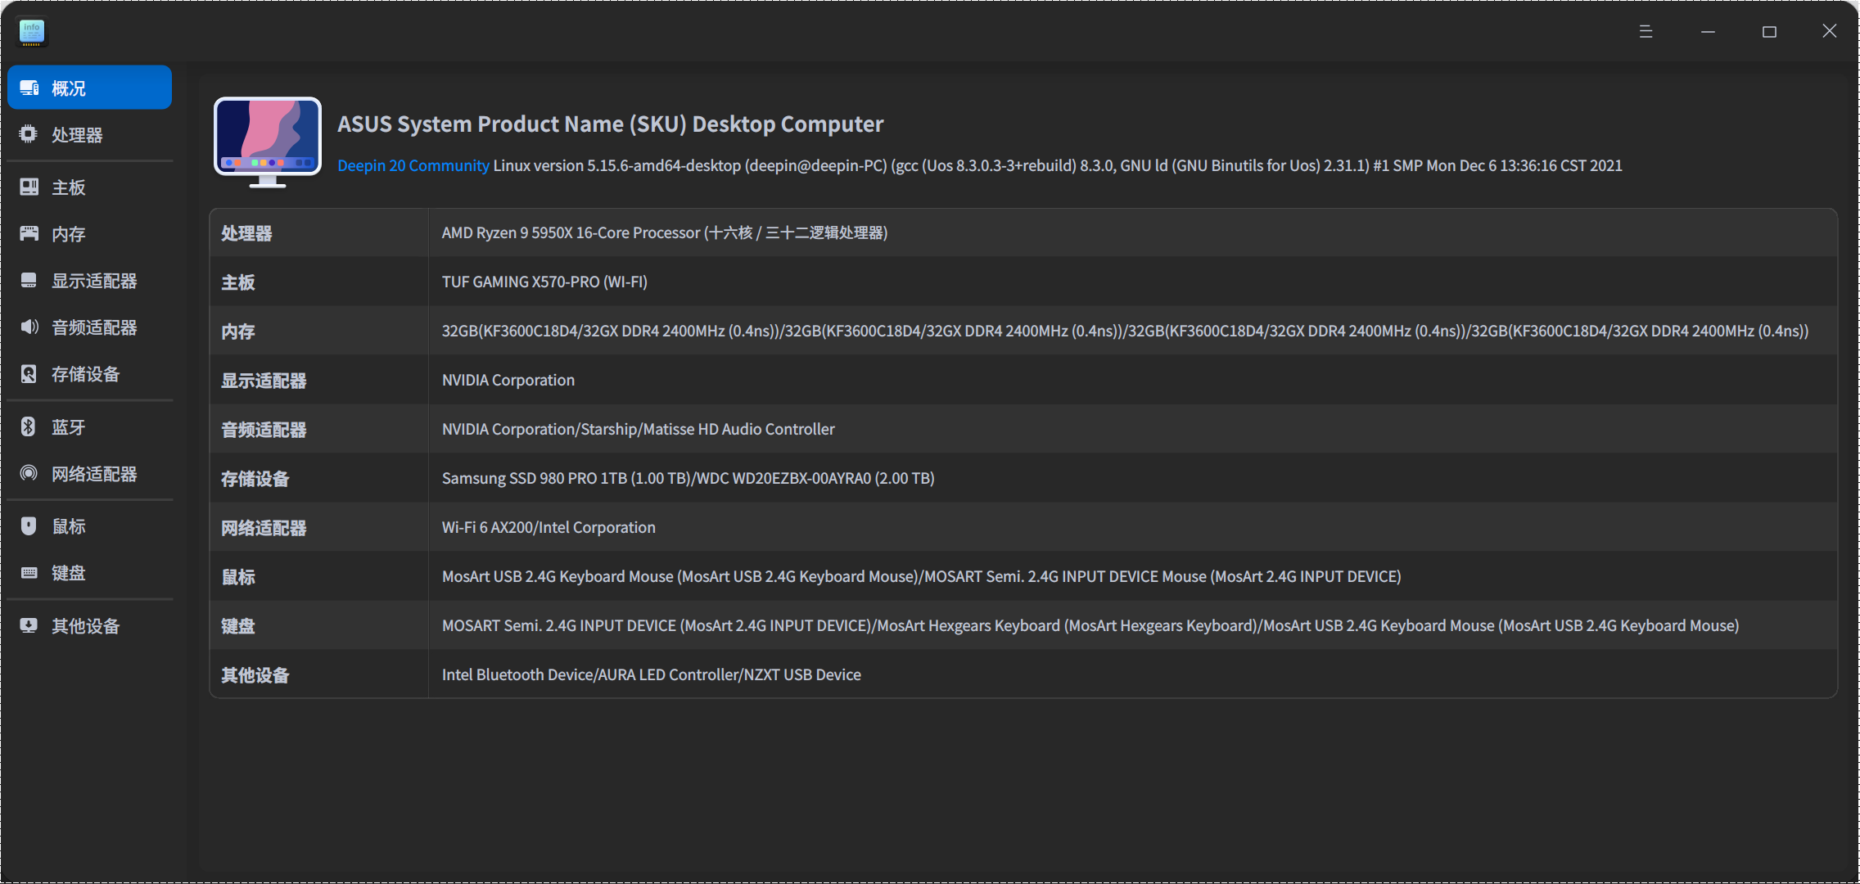Click the keyboard icon in sidebar
This screenshot has width=1860, height=884.
(x=29, y=573)
